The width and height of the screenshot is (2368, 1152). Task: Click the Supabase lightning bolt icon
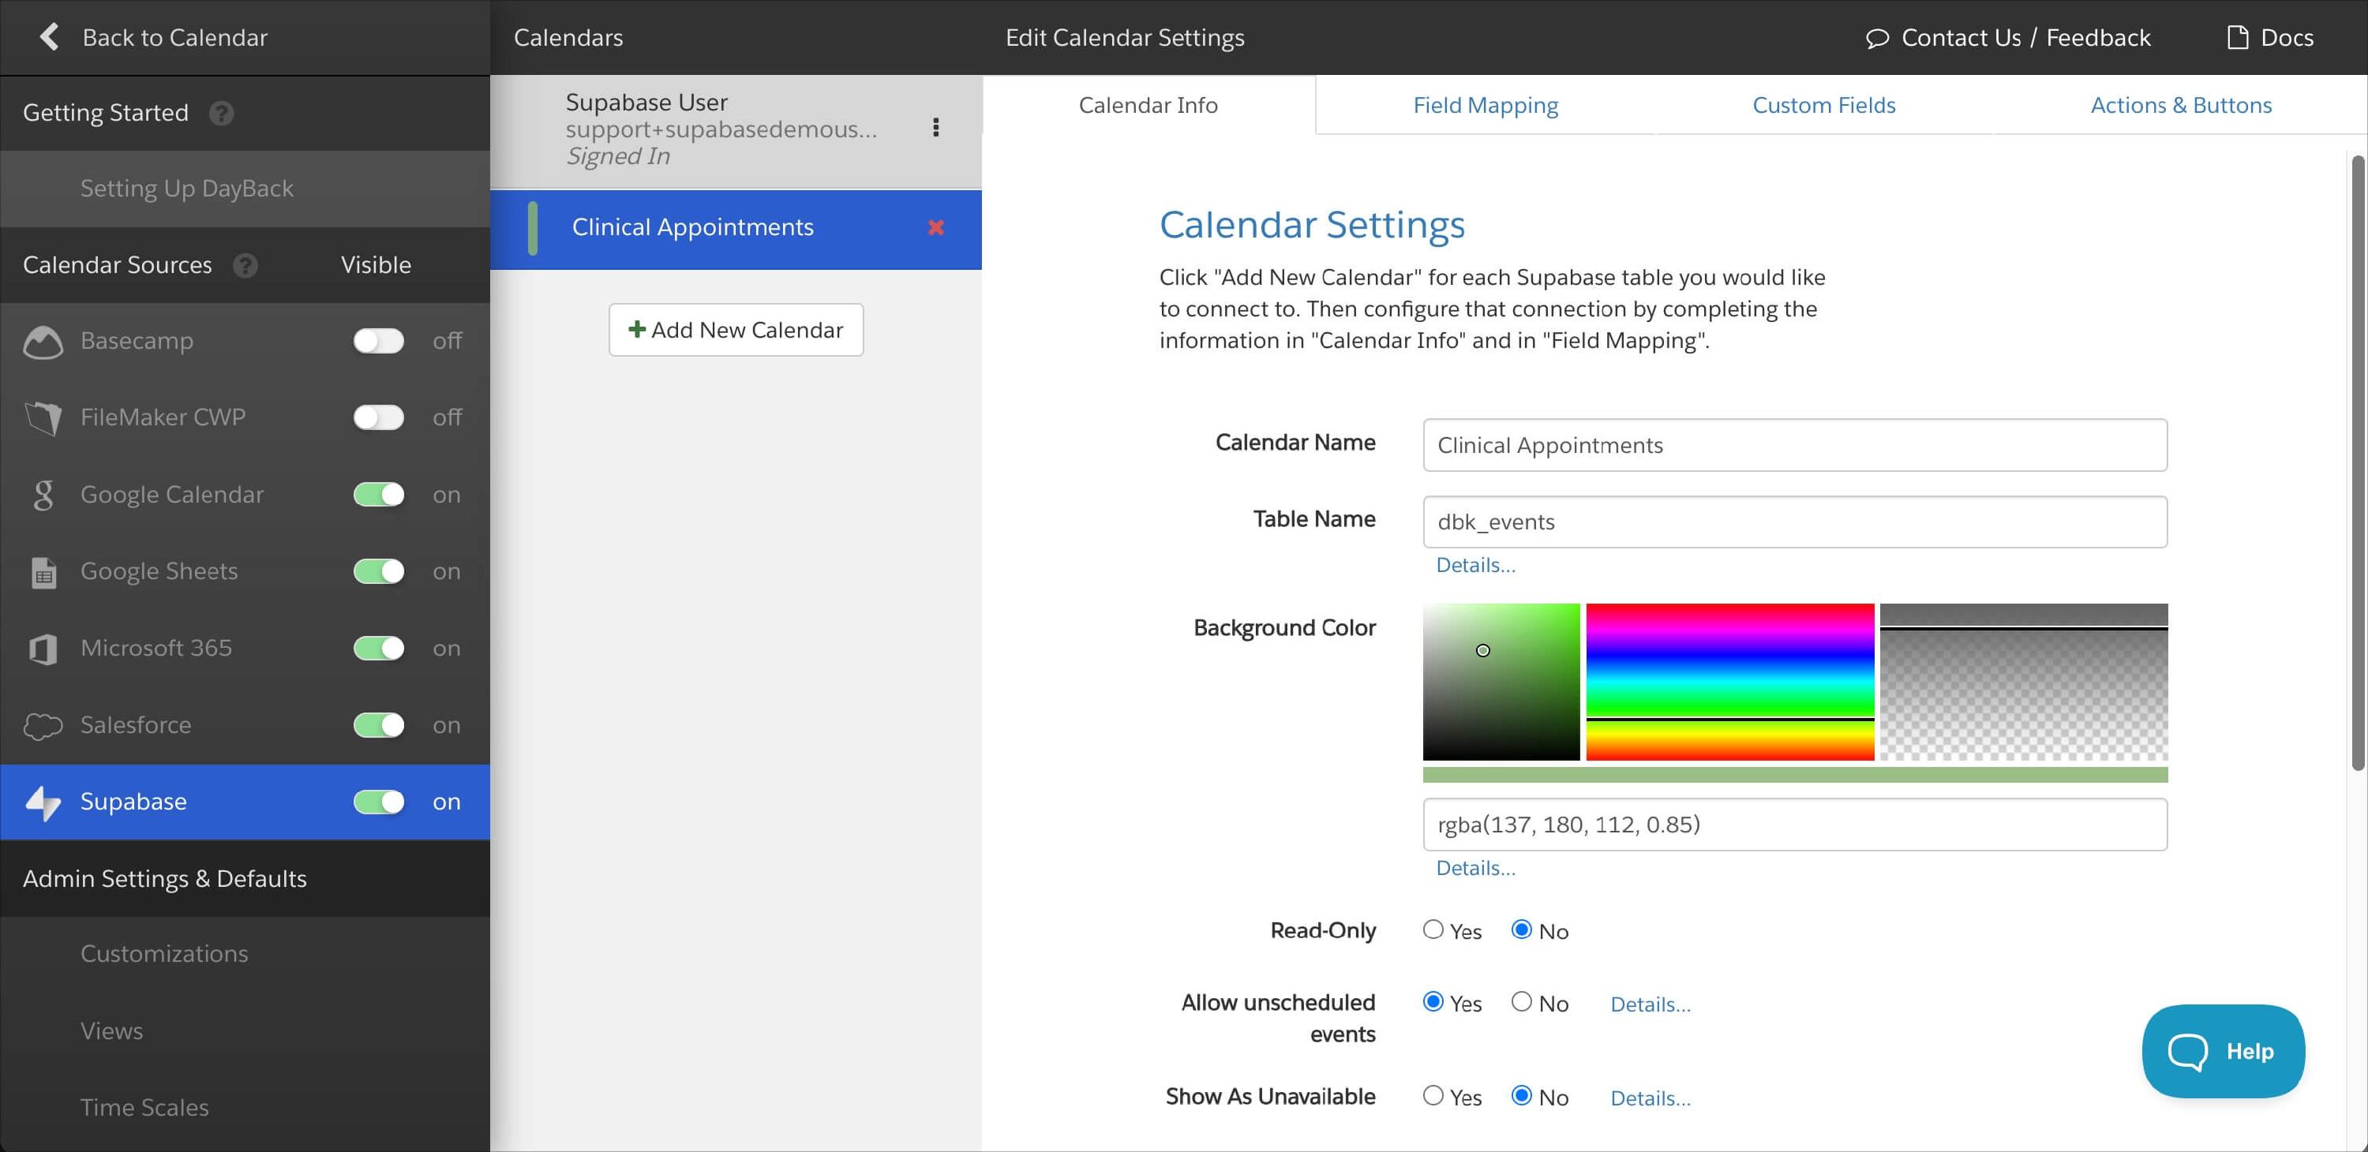[x=43, y=802]
